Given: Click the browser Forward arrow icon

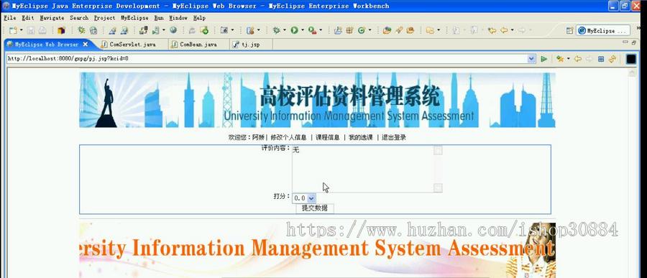Looking at the screenshot, I should coord(589,59).
